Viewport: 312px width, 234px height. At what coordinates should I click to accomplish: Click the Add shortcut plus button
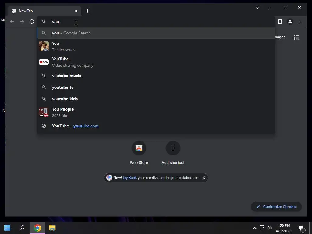tap(173, 148)
